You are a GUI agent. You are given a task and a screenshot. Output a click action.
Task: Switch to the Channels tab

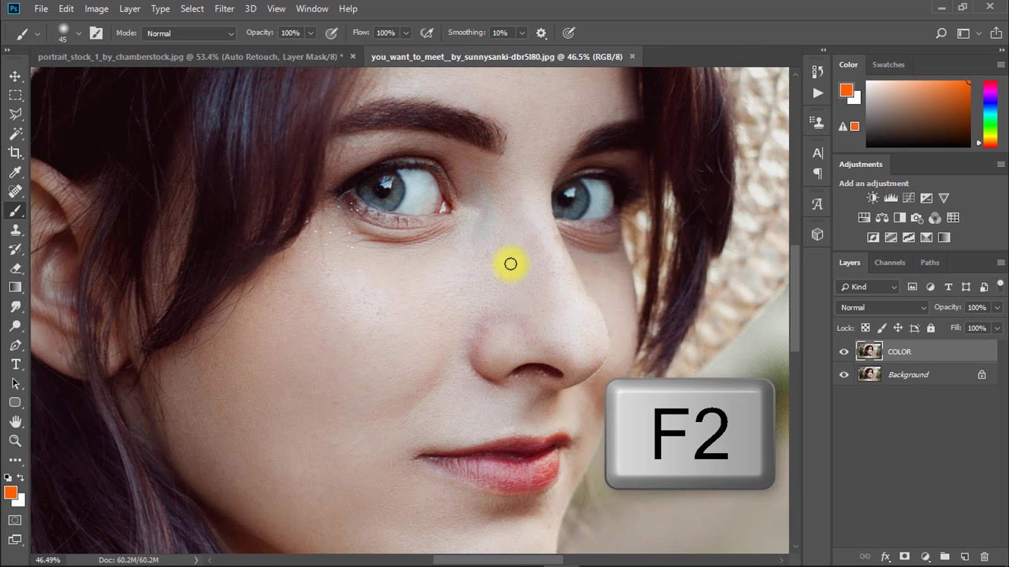[890, 263]
